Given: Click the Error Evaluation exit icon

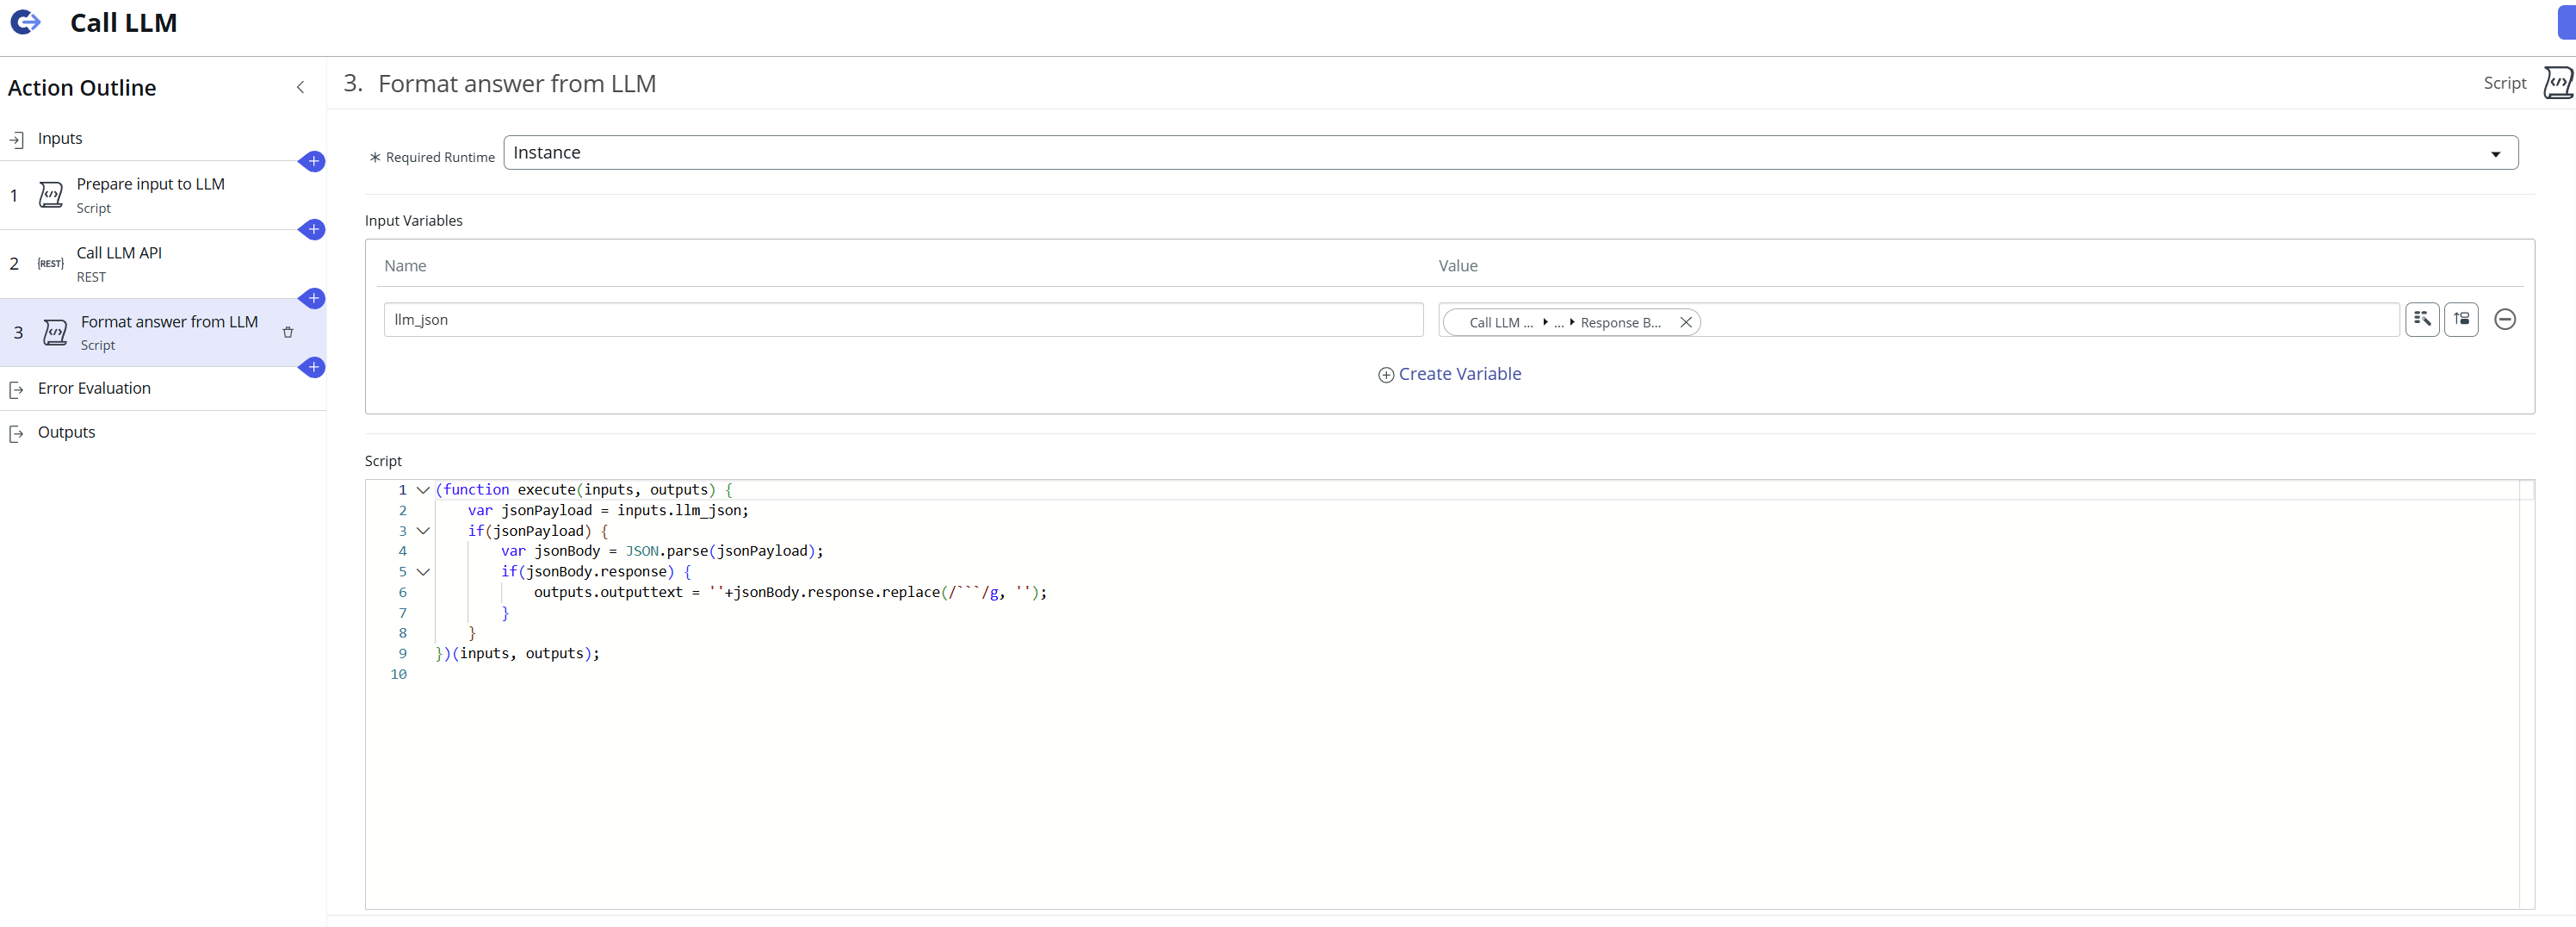Looking at the screenshot, I should [16, 389].
